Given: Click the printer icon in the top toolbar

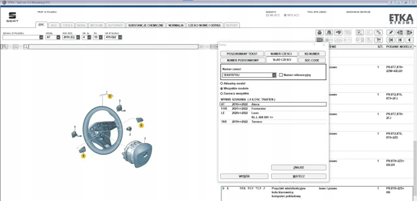Looking at the screenshot, I should point(320,32).
